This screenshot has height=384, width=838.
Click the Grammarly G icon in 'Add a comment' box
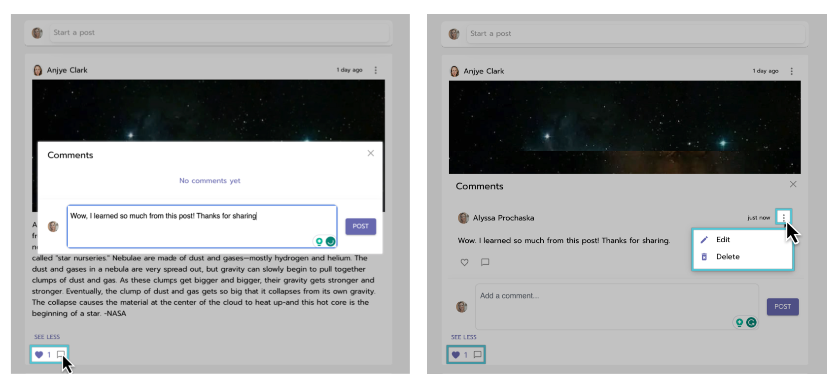tap(751, 322)
